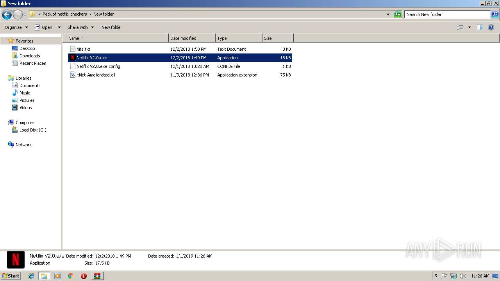The image size is (500, 281).
Task: Click the Favorites star in sidebar
Action: pyautogui.click(x=11, y=41)
